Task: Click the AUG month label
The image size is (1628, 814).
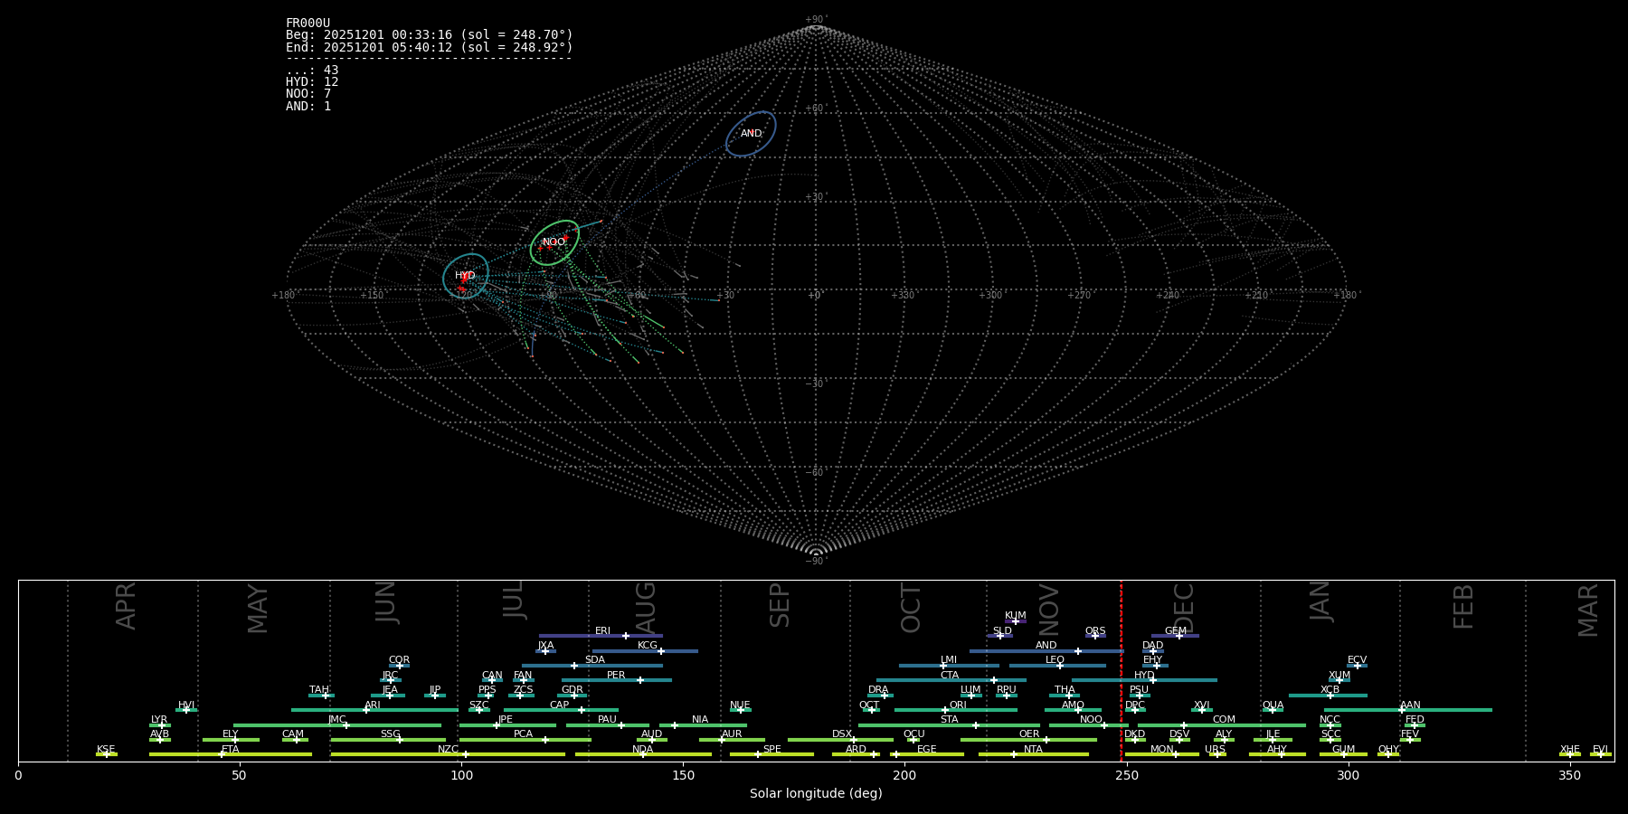Action: click(645, 609)
